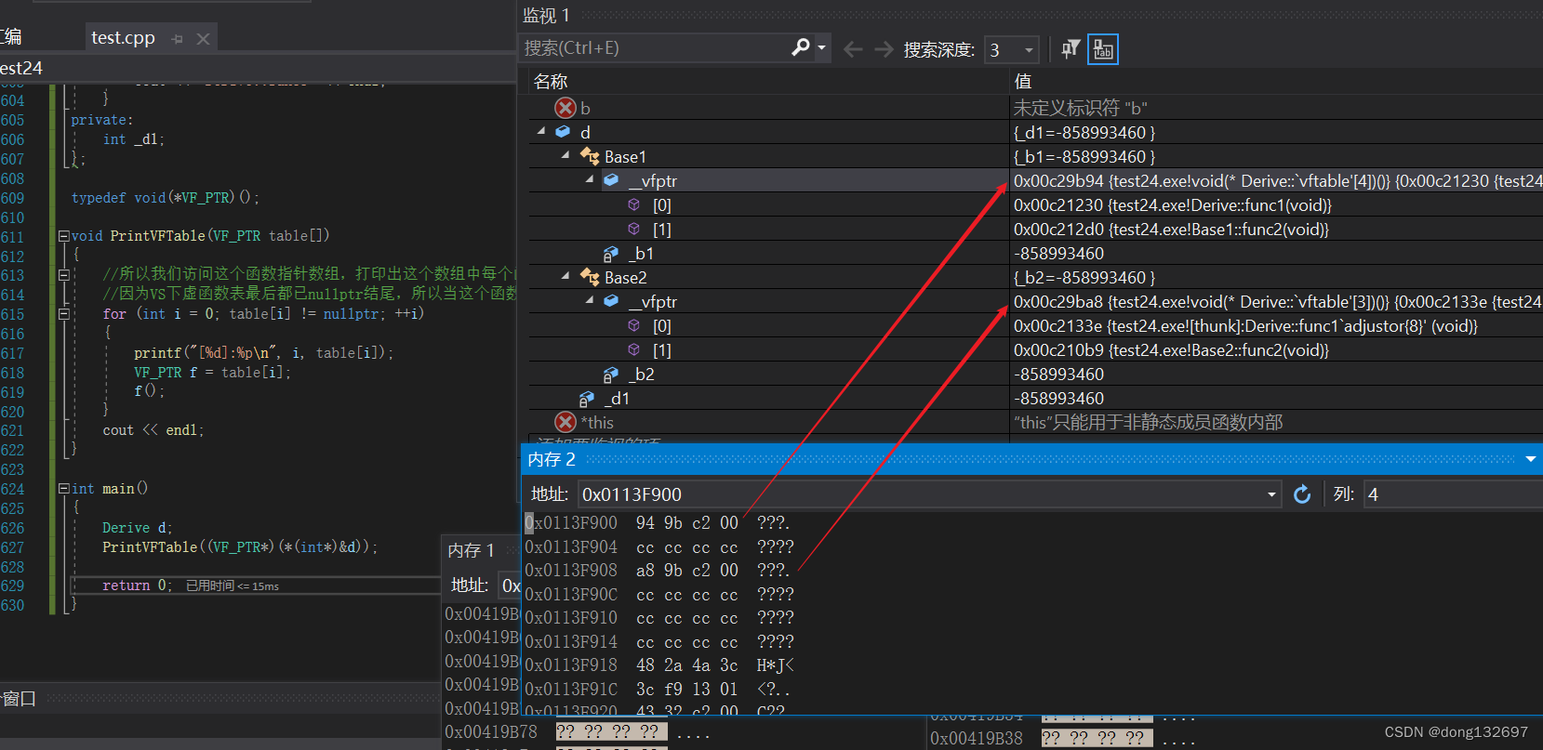
Task: Click the lock icon of member _b1
Action: 611,254
